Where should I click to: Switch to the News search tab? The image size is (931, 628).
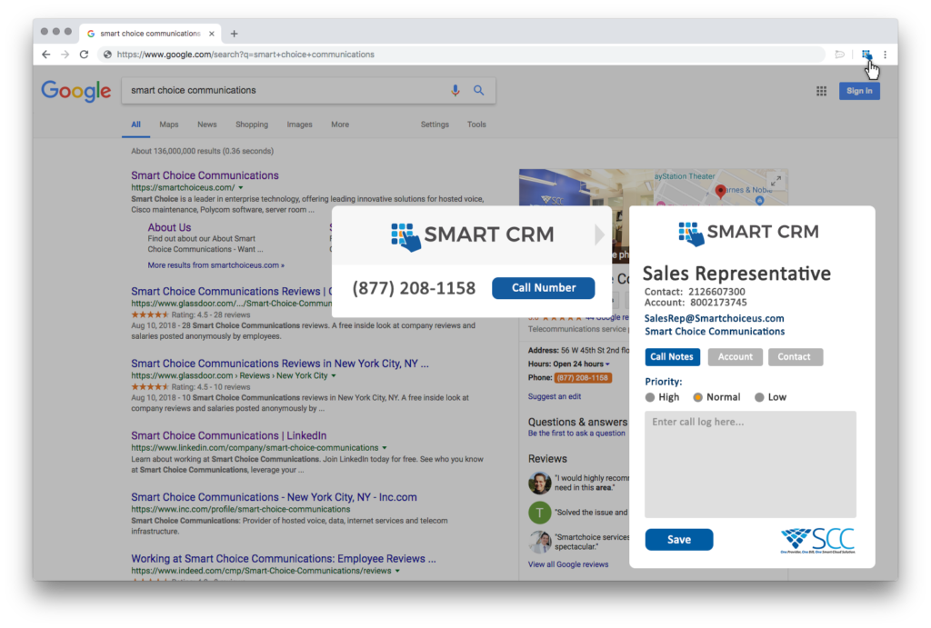(206, 125)
